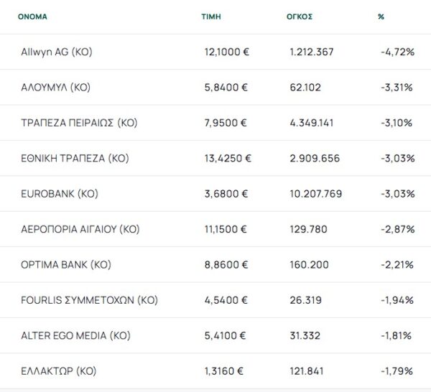Sort by percent change column header
The height and width of the screenshot is (392, 431).
[x=381, y=16]
